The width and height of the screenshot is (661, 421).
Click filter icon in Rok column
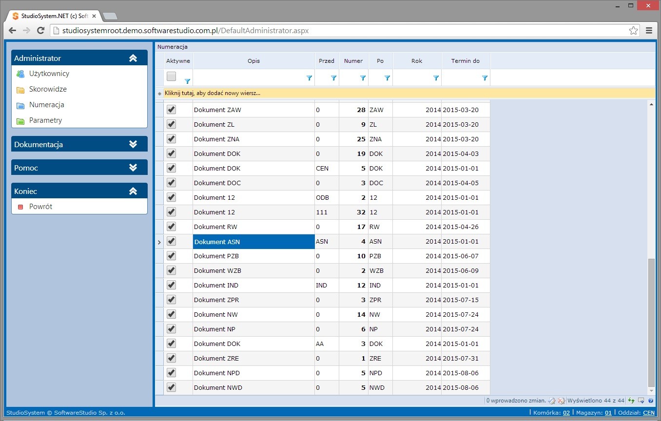click(436, 78)
